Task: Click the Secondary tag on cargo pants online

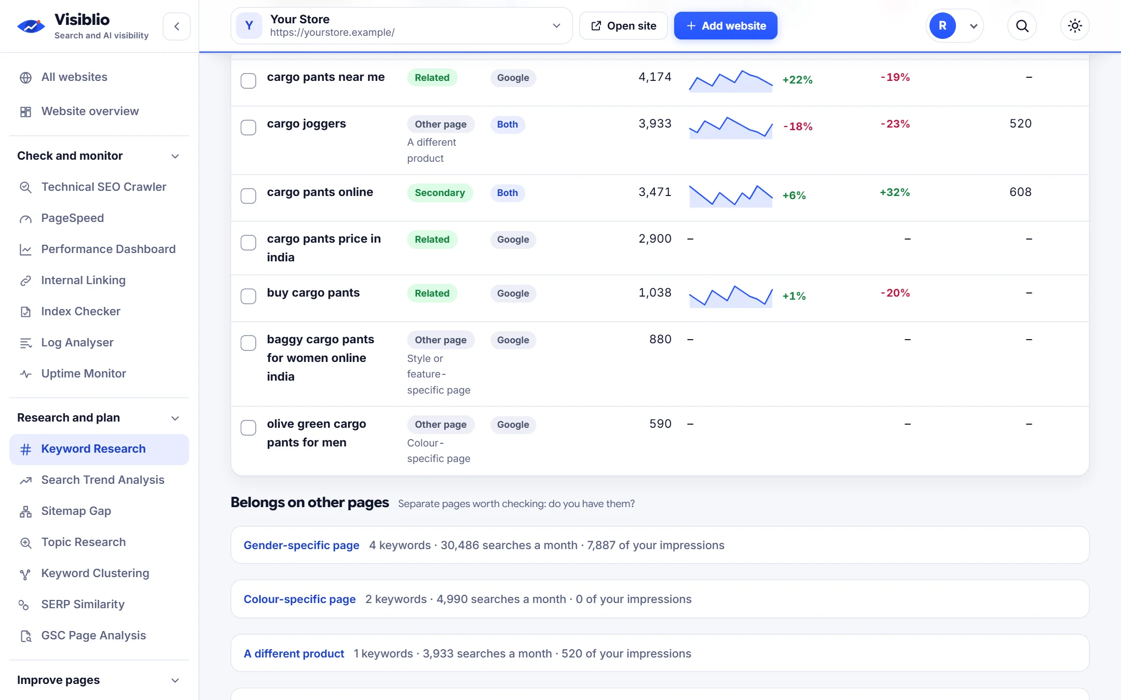Action: [440, 193]
